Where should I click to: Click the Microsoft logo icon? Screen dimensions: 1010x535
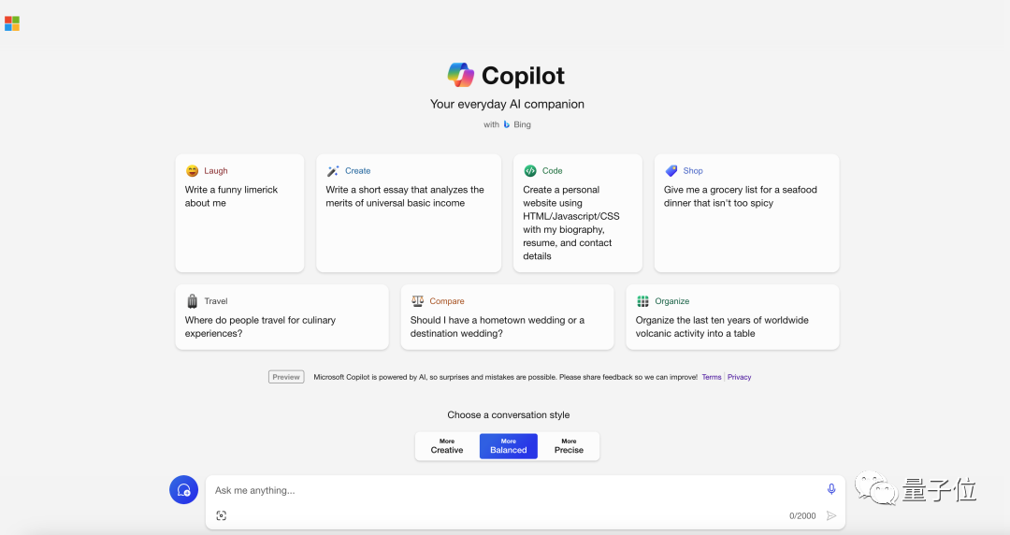11,23
